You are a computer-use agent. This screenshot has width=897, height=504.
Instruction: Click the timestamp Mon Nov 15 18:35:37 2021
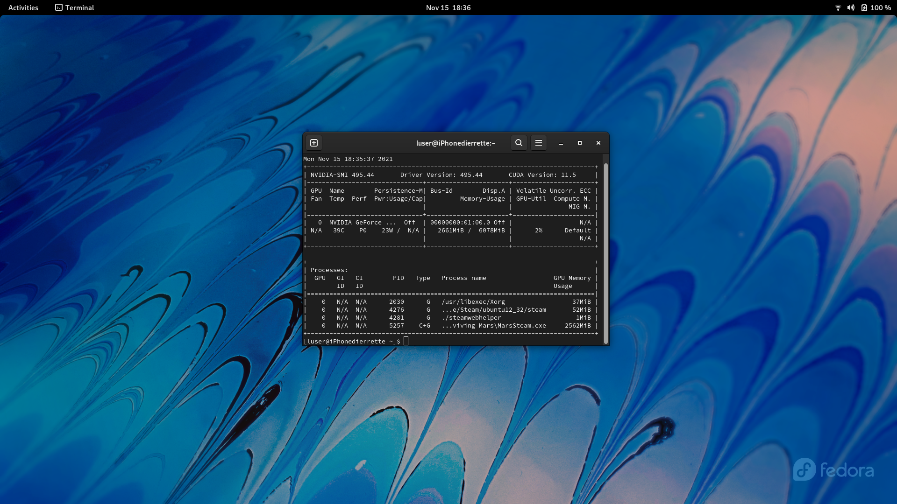[348, 159]
